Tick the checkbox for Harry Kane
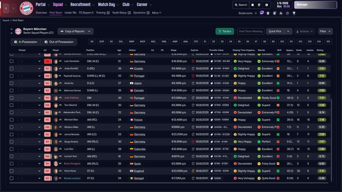The width and height of the screenshot is (342, 192). point(11,171)
